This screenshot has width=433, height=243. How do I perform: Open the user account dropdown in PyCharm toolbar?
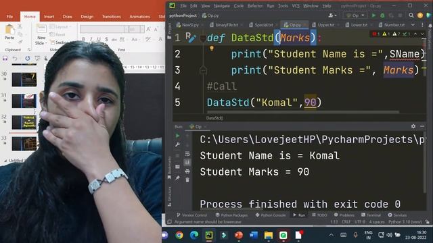pyautogui.click(x=332, y=16)
